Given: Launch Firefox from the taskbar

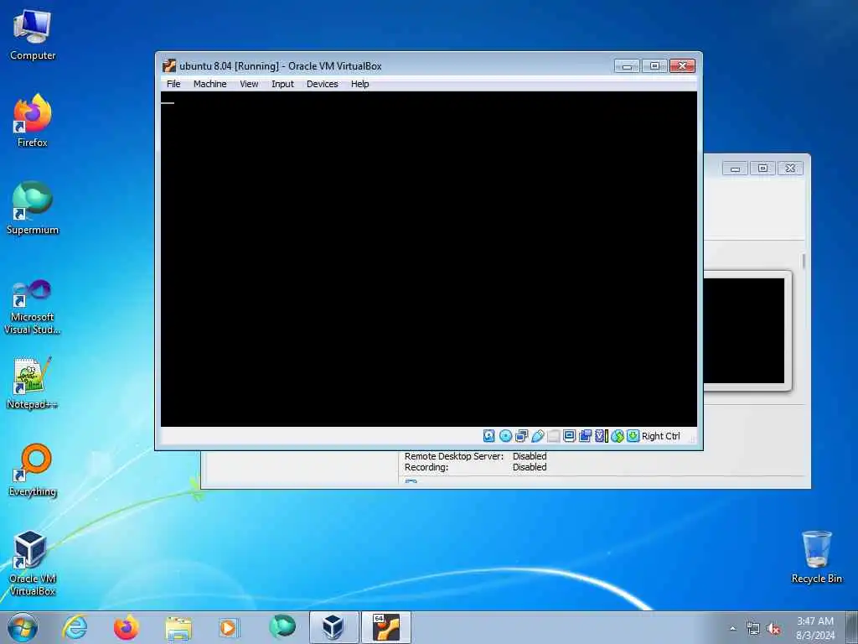Looking at the screenshot, I should click(126, 627).
